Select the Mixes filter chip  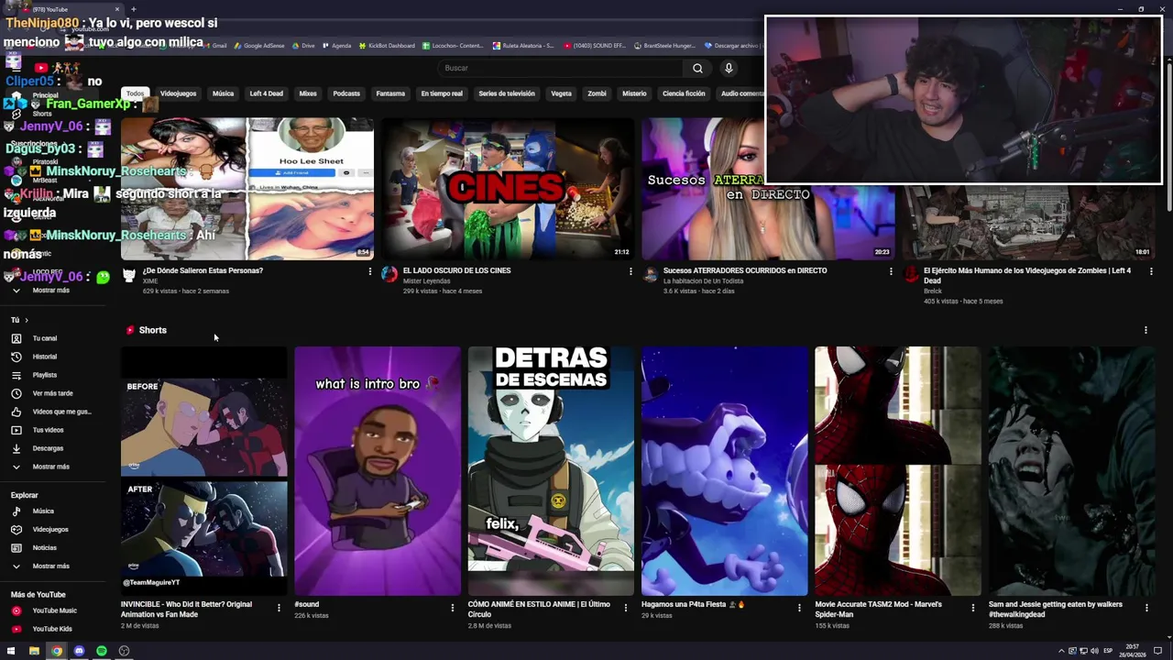(308, 93)
